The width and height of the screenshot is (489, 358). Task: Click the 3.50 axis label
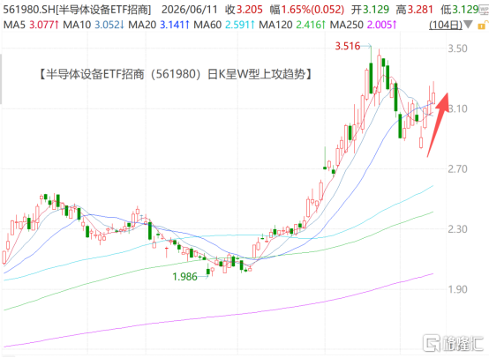[457, 48]
